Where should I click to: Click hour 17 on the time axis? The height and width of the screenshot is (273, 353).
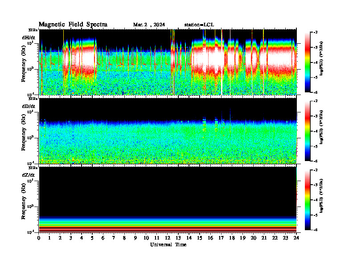pyautogui.click(x=221, y=238)
